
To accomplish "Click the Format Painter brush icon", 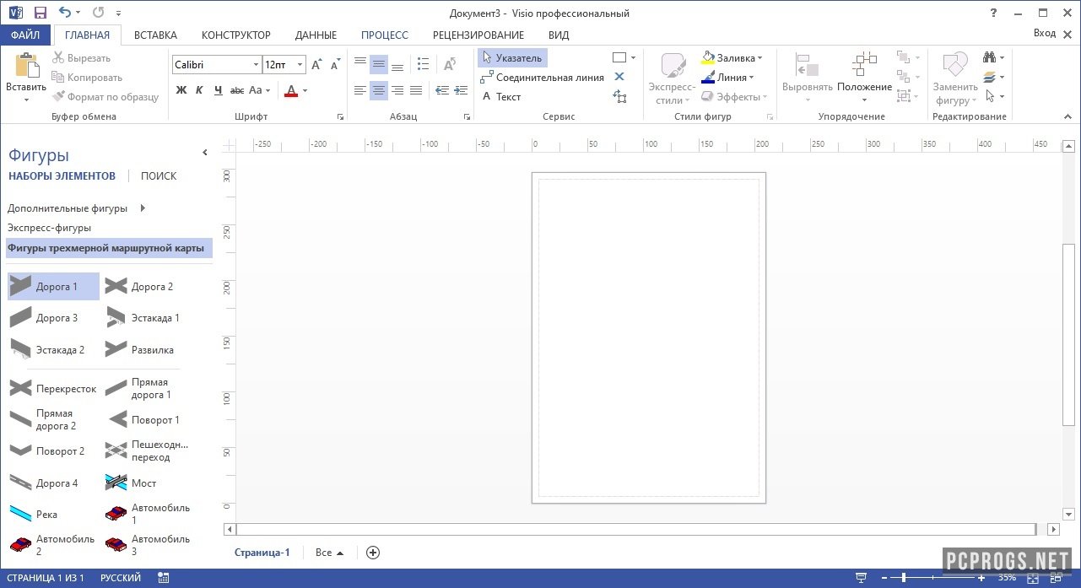I will pos(58,97).
